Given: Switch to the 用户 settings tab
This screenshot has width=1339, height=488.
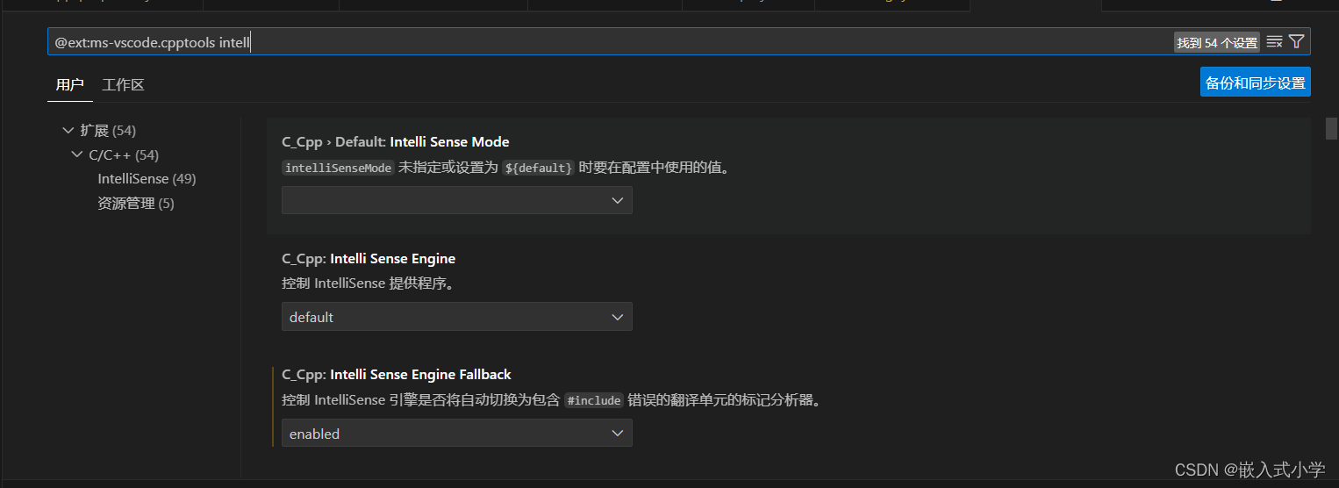Looking at the screenshot, I should pos(69,85).
